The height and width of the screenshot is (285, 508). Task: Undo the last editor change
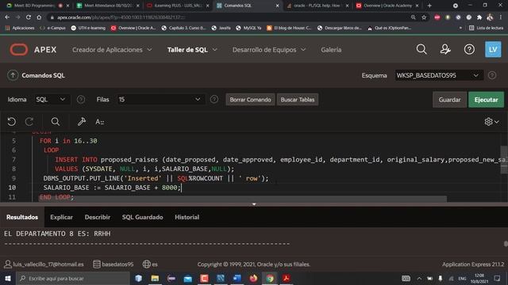click(12, 121)
